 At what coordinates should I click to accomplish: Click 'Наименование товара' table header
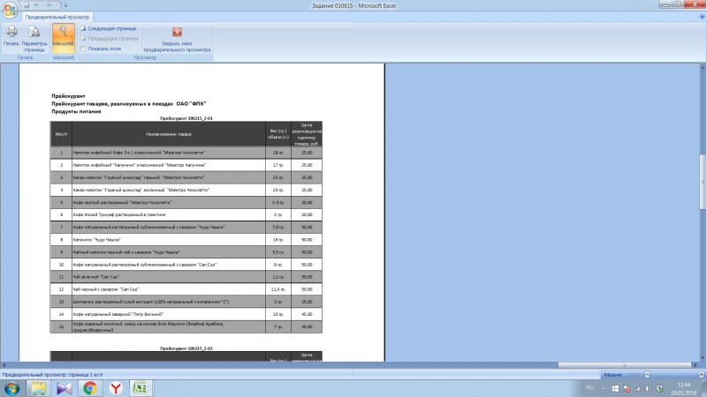pyautogui.click(x=169, y=134)
